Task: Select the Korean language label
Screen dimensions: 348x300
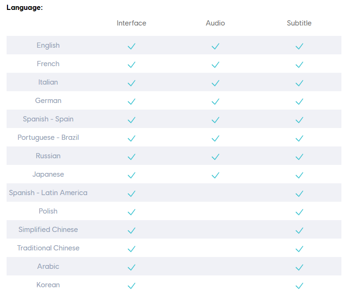Action: (x=48, y=285)
